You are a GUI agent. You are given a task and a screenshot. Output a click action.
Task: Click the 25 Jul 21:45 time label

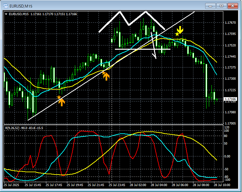pyautogui.click(x=96, y=185)
